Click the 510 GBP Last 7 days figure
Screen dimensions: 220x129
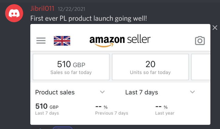(47, 106)
